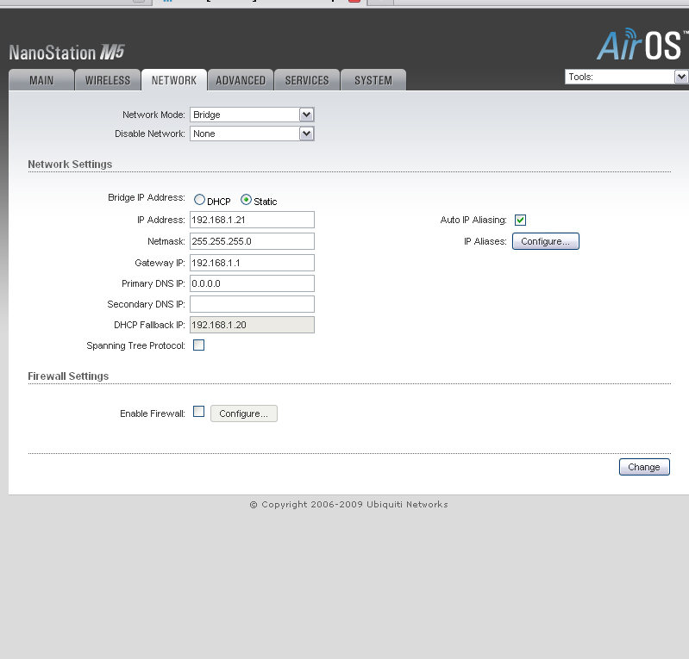Click the Firewall Settings heading
Image resolution: width=689 pixels, height=659 pixels.
tap(68, 376)
